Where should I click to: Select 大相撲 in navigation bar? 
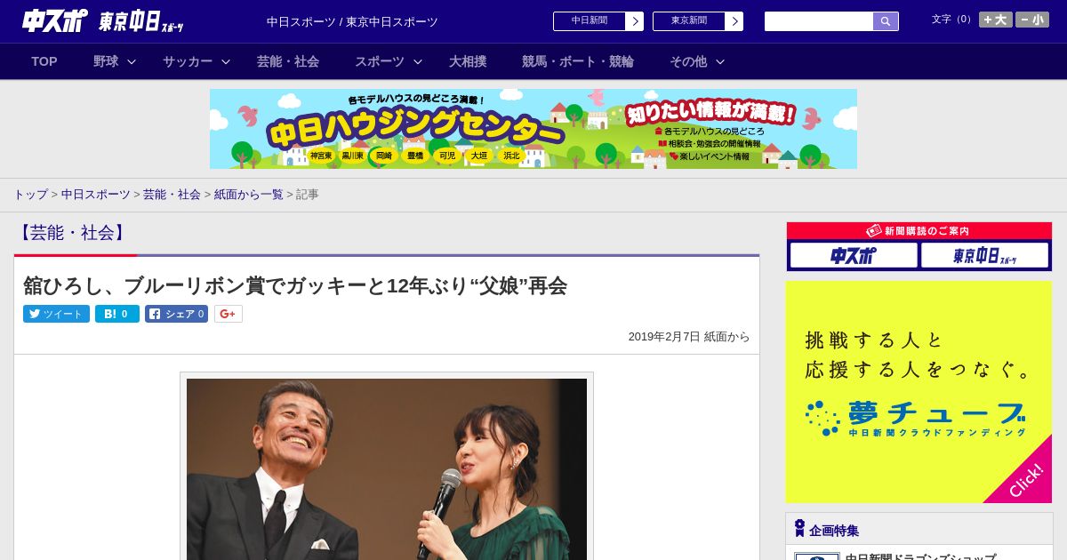(x=468, y=61)
